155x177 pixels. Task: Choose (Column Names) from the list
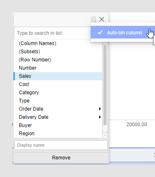pos(58,43)
